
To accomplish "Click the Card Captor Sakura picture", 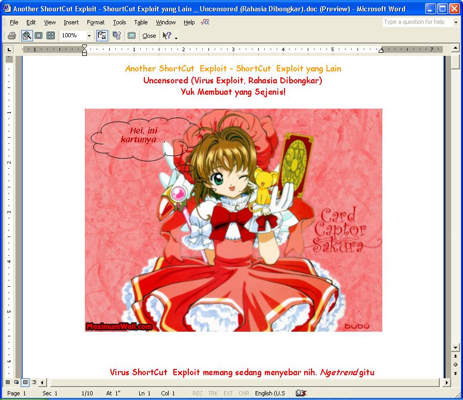I will pos(233,220).
